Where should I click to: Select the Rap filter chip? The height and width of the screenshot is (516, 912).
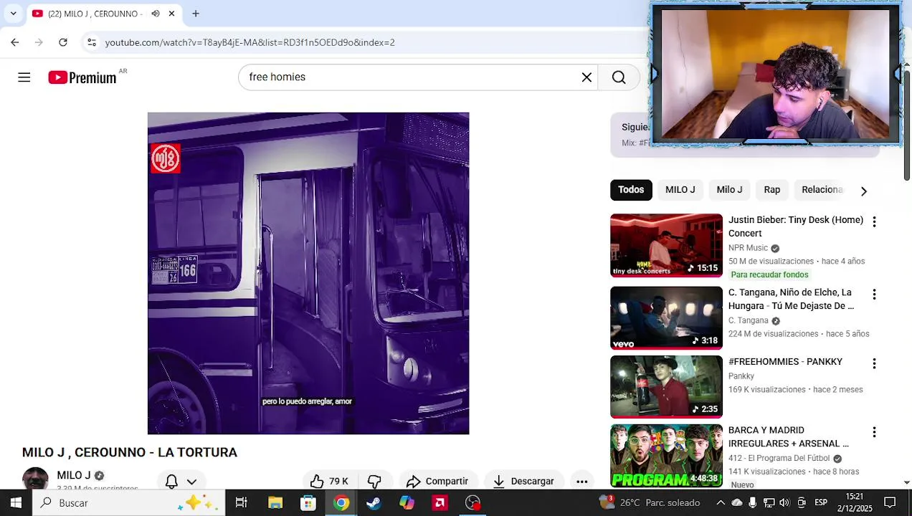772,190
